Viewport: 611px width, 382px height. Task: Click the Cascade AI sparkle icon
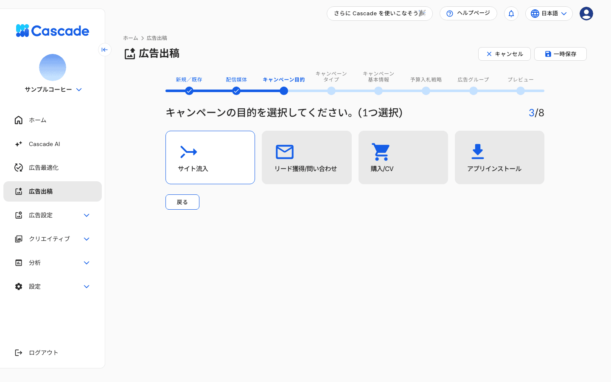(x=19, y=144)
